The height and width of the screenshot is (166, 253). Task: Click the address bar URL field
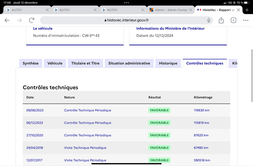(x=126, y=20)
